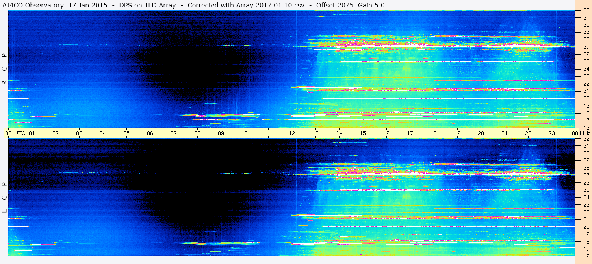This screenshot has height=264, width=592.
Task: Click the 'AJ4CO Observatory' title text
Action: [33, 5]
